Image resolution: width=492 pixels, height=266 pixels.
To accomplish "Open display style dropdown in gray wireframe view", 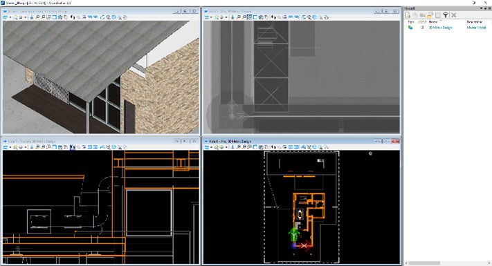I will (226, 17).
